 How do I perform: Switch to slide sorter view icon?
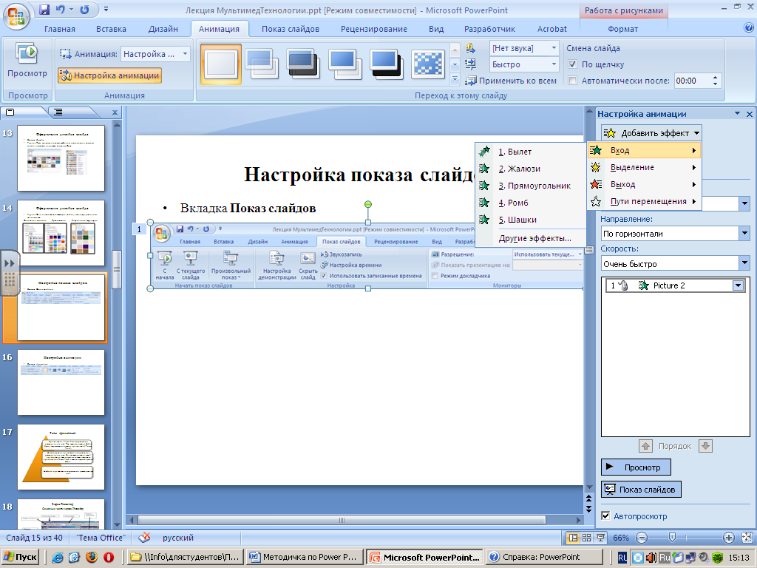point(586,538)
